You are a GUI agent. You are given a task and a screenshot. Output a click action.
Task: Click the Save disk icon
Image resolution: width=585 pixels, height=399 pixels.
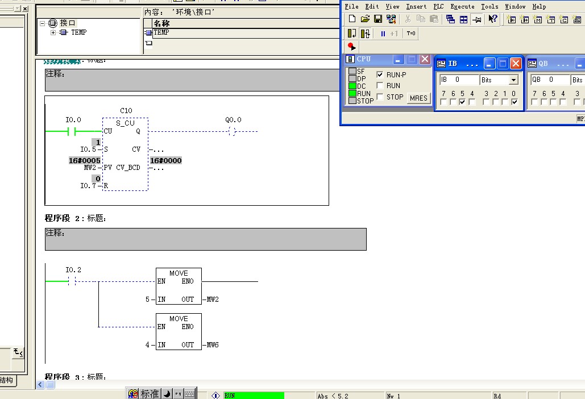click(x=377, y=19)
